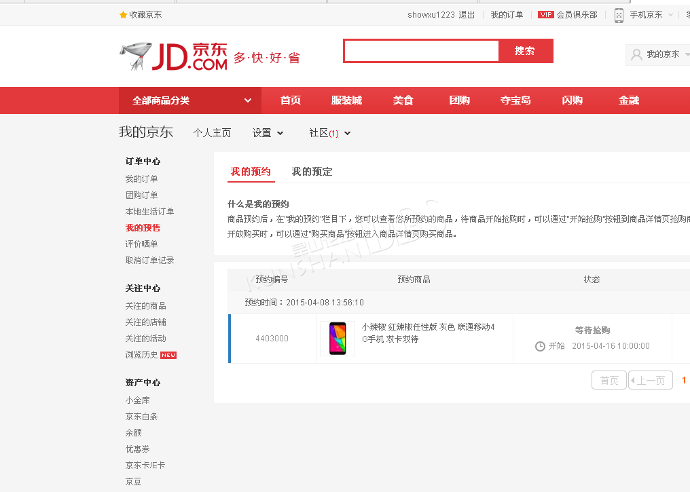Open 关注的店铺 in the sidebar
The image size is (690, 492).
[x=145, y=322]
